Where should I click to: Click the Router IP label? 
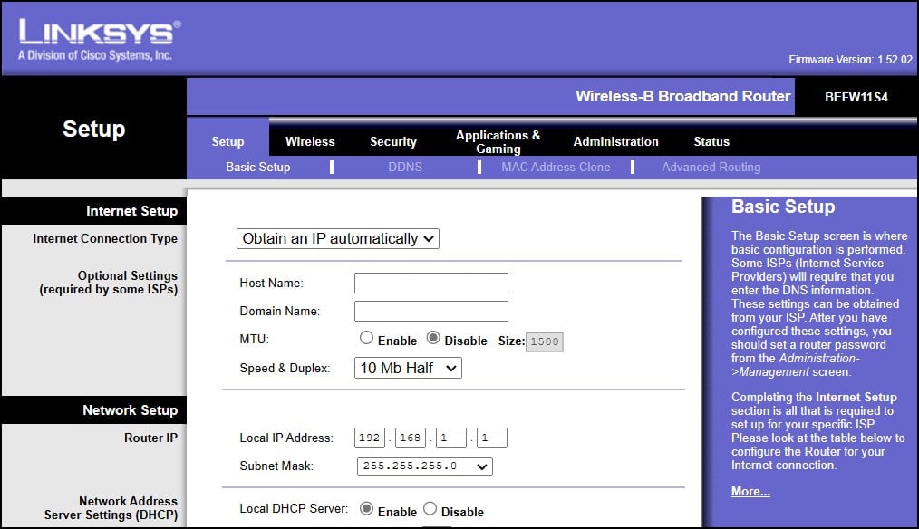point(150,438)
